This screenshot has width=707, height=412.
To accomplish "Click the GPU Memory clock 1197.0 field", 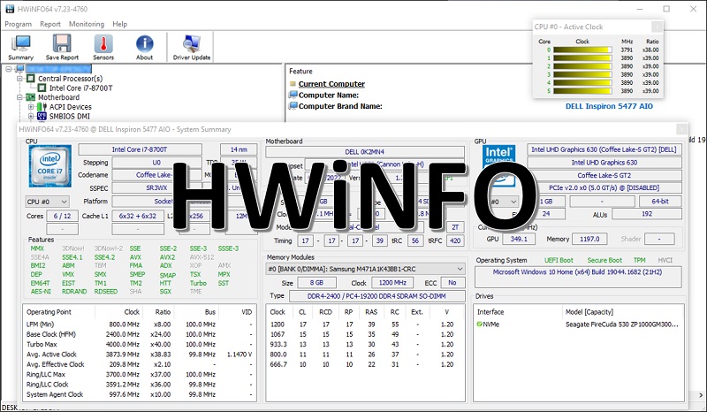I will coord(589,239).
